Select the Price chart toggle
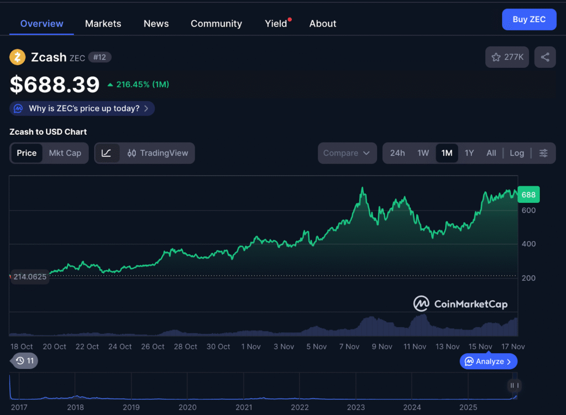This screenshot has width=566, height=415. pyautogui.click(x=27, y=153)
